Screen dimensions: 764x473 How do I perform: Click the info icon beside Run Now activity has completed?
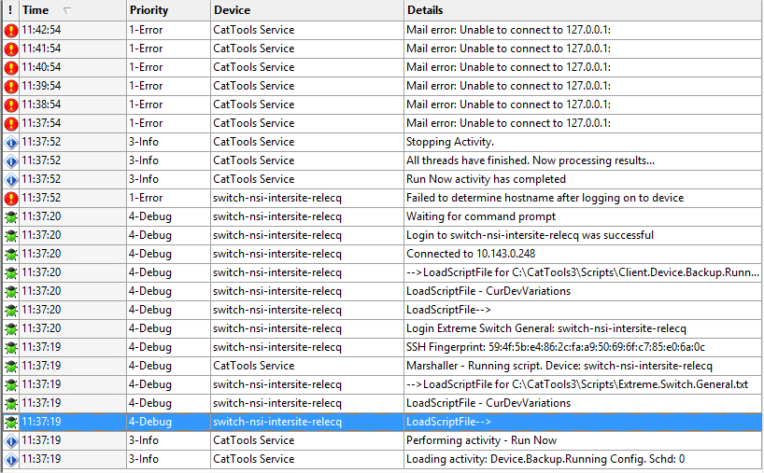pyautogui.click(x=10, y=179)
